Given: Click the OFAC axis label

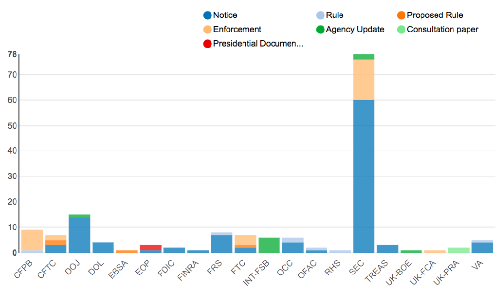Looking at the screenshot, I should point(307,269).
